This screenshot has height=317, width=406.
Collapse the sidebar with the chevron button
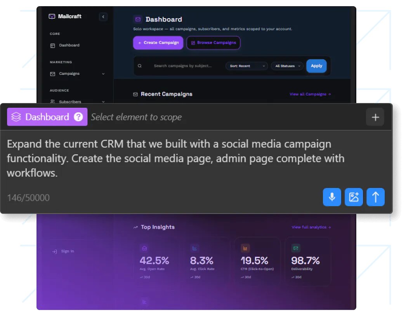tap(103, 17)
